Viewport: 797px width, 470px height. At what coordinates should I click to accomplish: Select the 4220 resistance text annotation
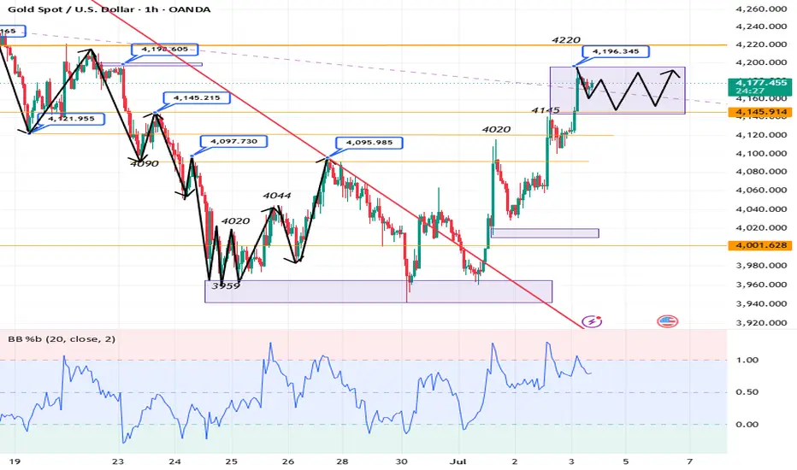566,39
